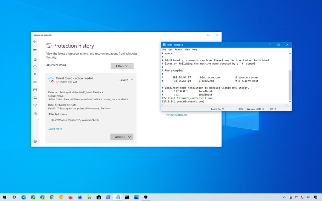Open Windows Security settings gear
Image resolution: width=322 pixels, height=201 pixels.
[x=35, y=141]
